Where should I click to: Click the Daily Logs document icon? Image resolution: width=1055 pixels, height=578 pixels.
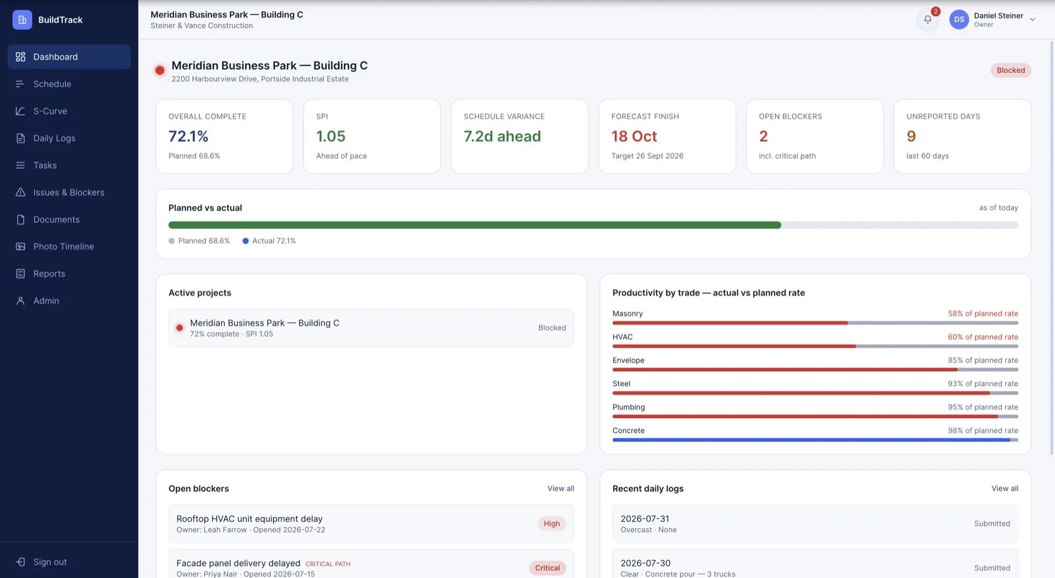coord(21,138)
